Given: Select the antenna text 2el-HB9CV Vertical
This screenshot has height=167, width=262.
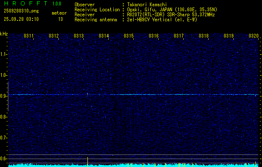Looking at the screenshot, I should point(150,20).
